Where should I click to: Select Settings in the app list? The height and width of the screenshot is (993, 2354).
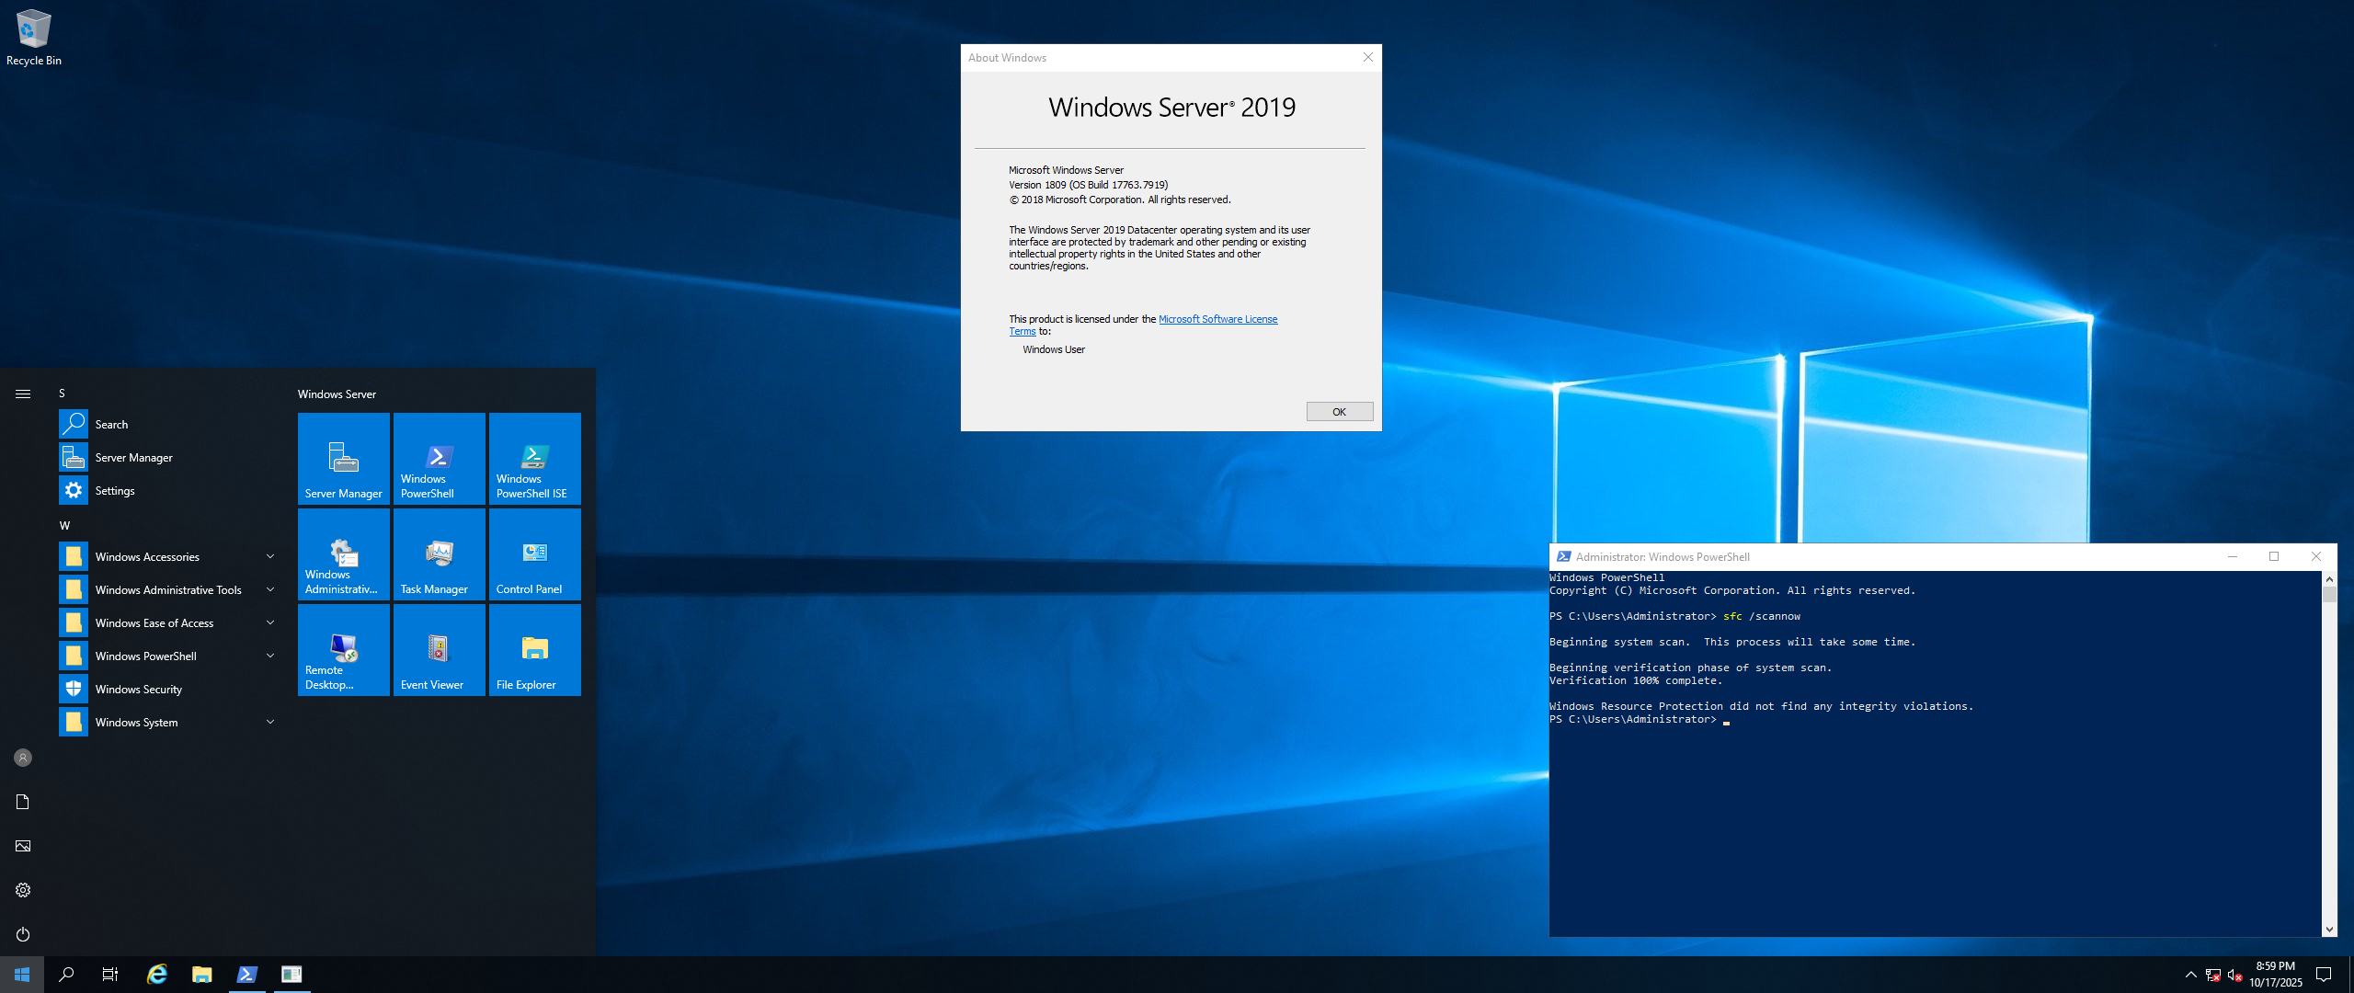115,491
